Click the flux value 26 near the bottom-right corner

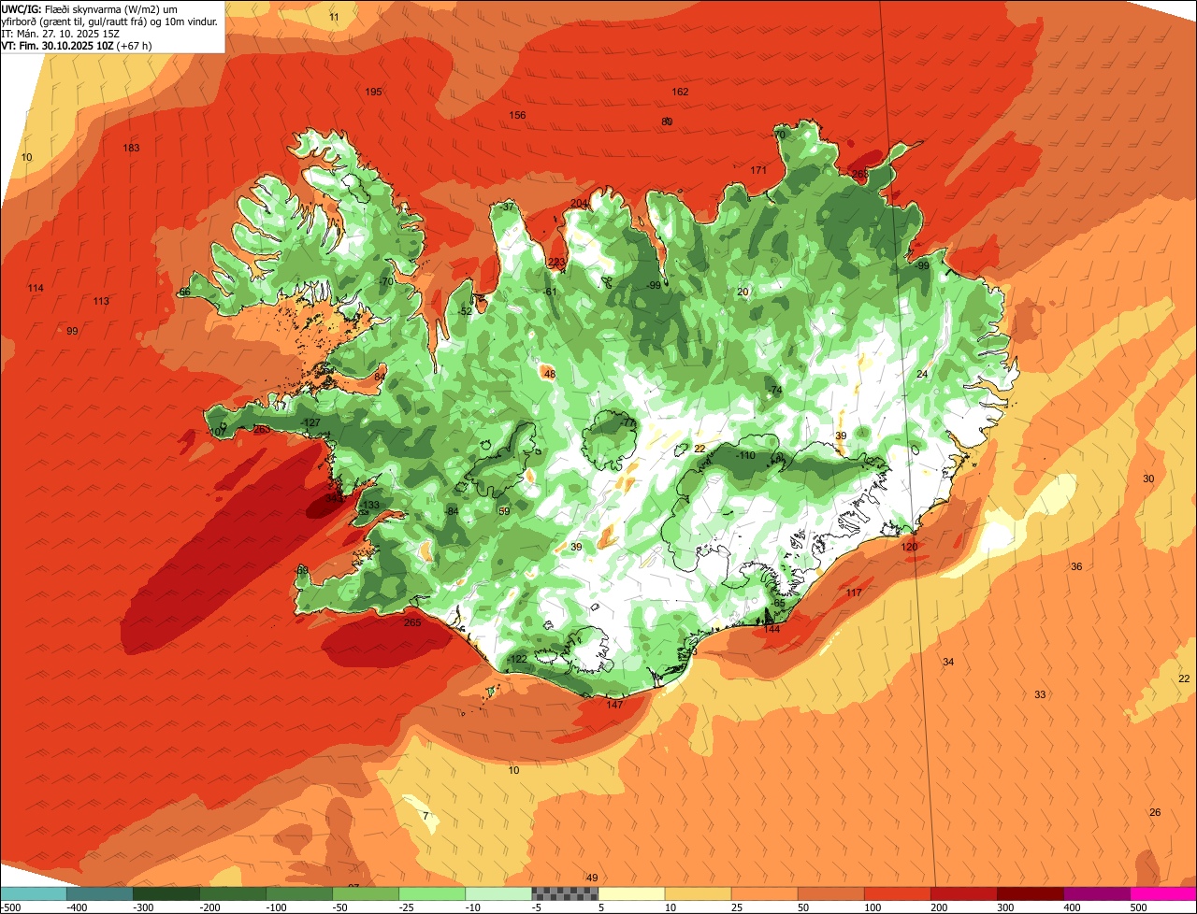point(1155,812)
